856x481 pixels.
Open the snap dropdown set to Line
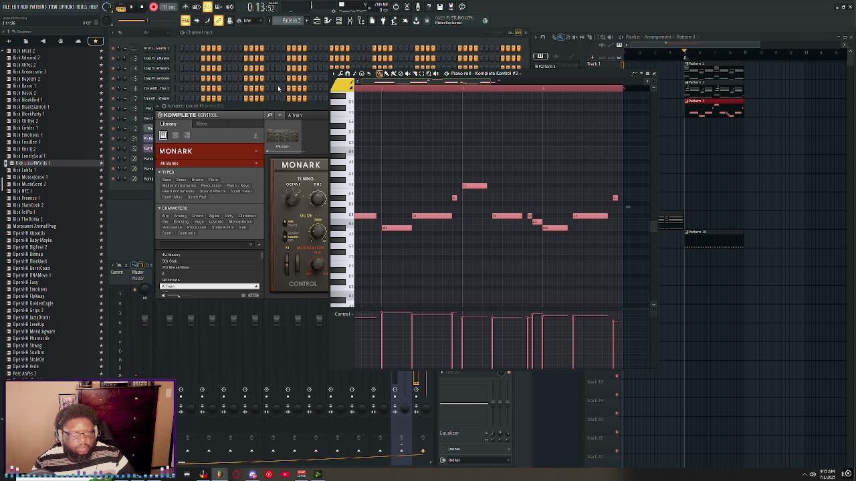pyautogui.click(x=250, y=21)
